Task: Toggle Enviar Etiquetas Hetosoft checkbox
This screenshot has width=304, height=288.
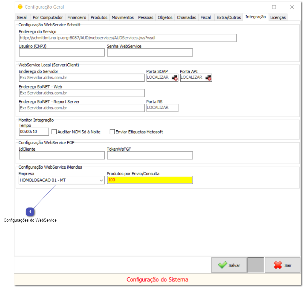Action: [x=112, y=132]
